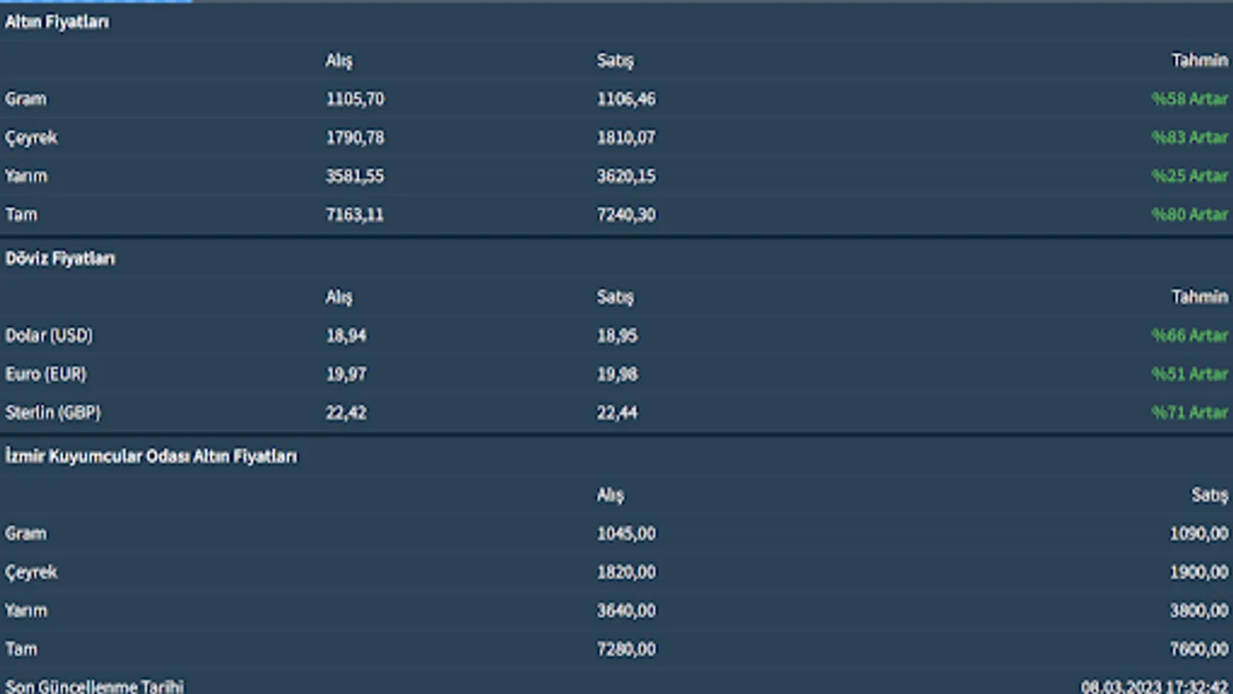The width and height of the screenshot is (1233, 694).
Task: Select the Dolar (USD) row label
Action: (49, 335)
